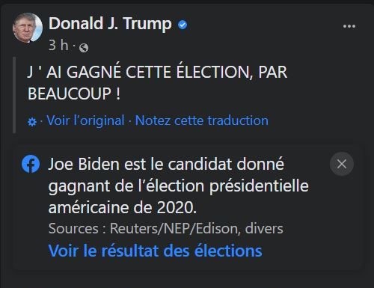This screenshot has height=288, width=374.
Task: Click the word 'BEAUCOUP !' in post
Action: [74, 94]
